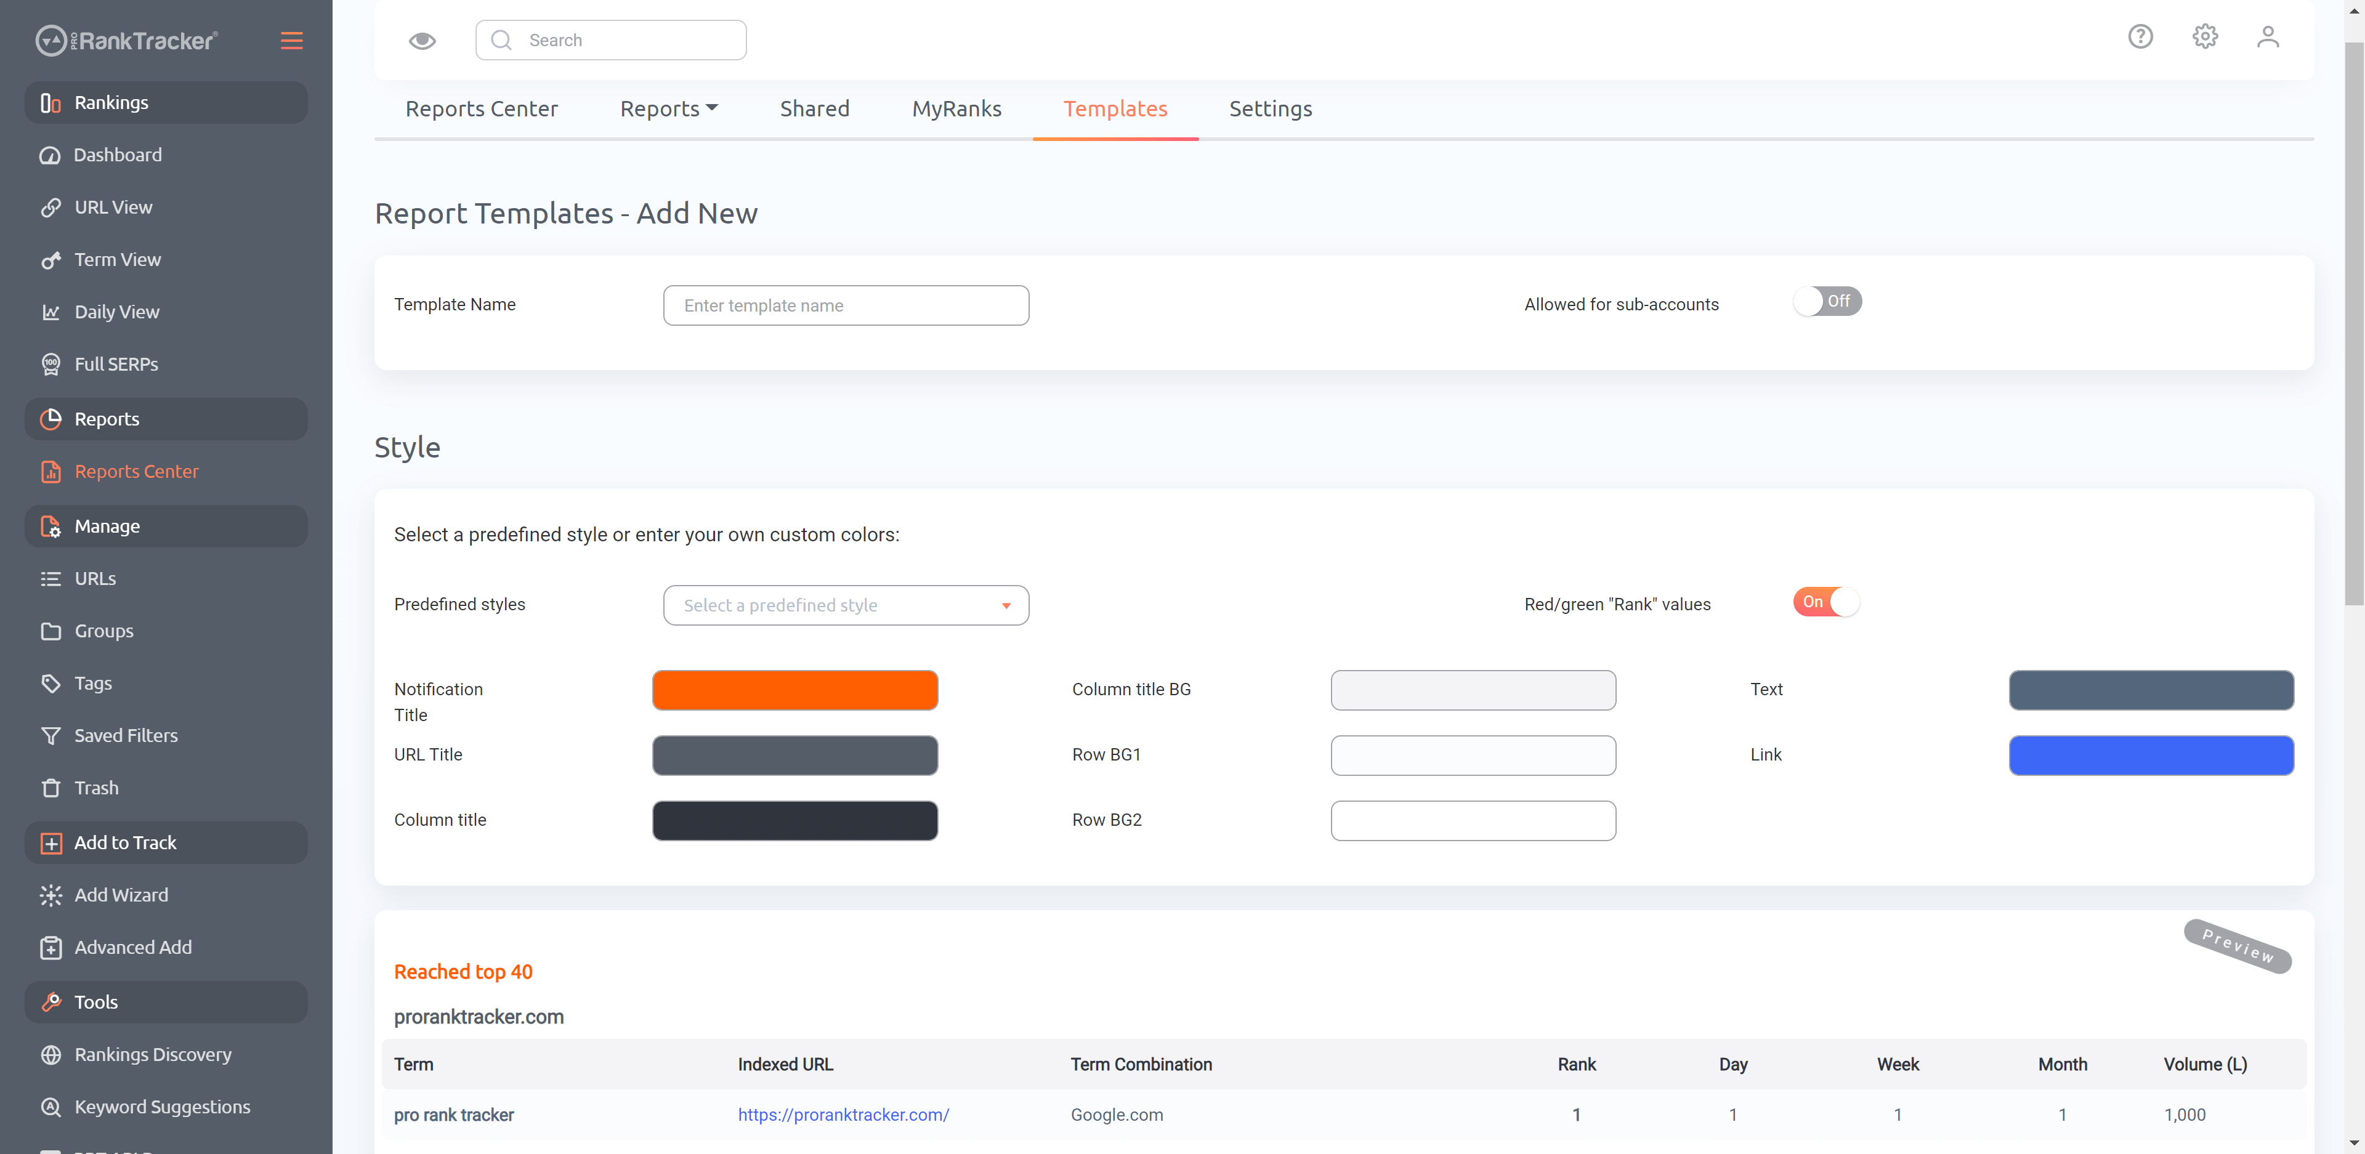The width and height of the screenshot is (2365, 1154).
Task: Disable the Red/green Rank values toggle
Action: [x=1827, y=602]
